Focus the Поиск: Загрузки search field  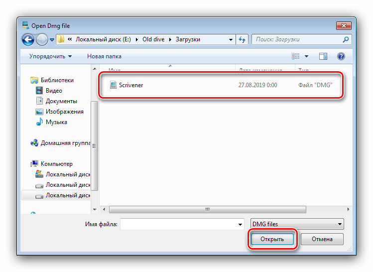(297, 39)
